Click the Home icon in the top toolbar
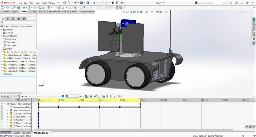The image size is (256, 137). coord(64,3)
